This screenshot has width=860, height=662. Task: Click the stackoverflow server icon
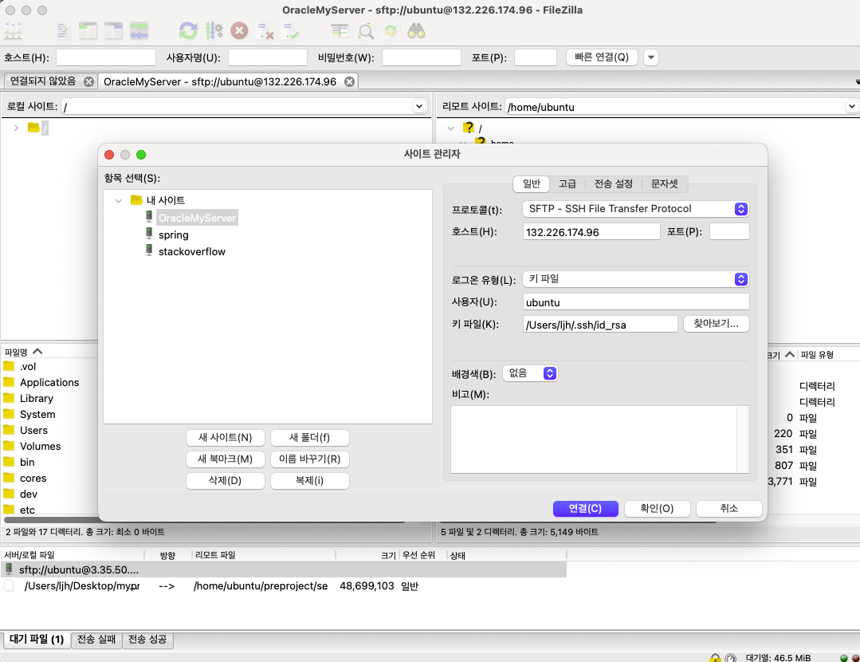[x=149, y=251]
